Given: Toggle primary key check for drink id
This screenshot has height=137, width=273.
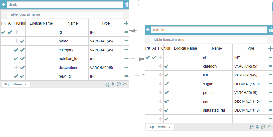Looking at the screenshot, I should pyautogui.click(x=3, y=32).
